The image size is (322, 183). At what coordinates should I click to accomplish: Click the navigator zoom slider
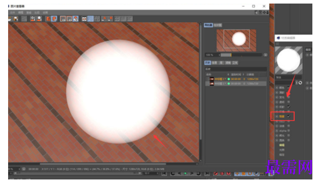point(241,55)
